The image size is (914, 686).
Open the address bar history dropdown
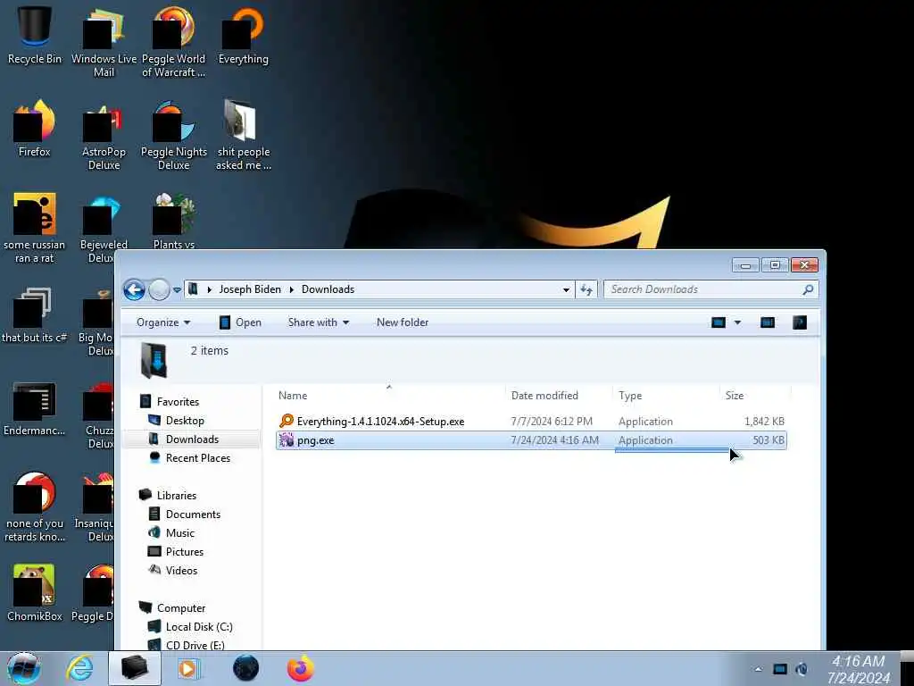(566, 289)
